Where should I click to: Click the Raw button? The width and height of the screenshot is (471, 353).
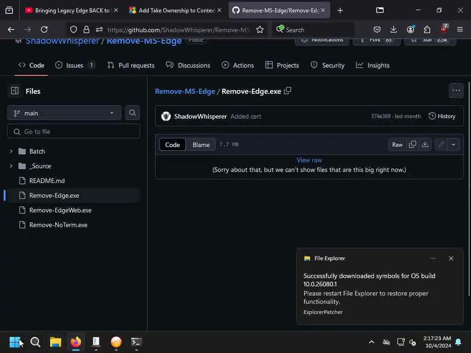click(397, 144)
